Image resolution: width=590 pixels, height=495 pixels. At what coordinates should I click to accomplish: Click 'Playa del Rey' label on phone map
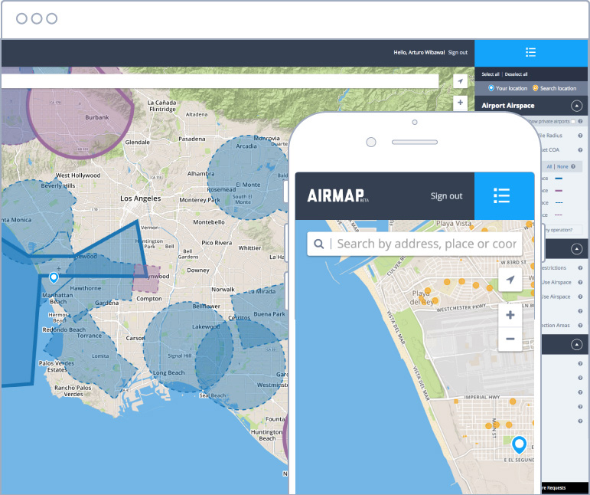421,297
